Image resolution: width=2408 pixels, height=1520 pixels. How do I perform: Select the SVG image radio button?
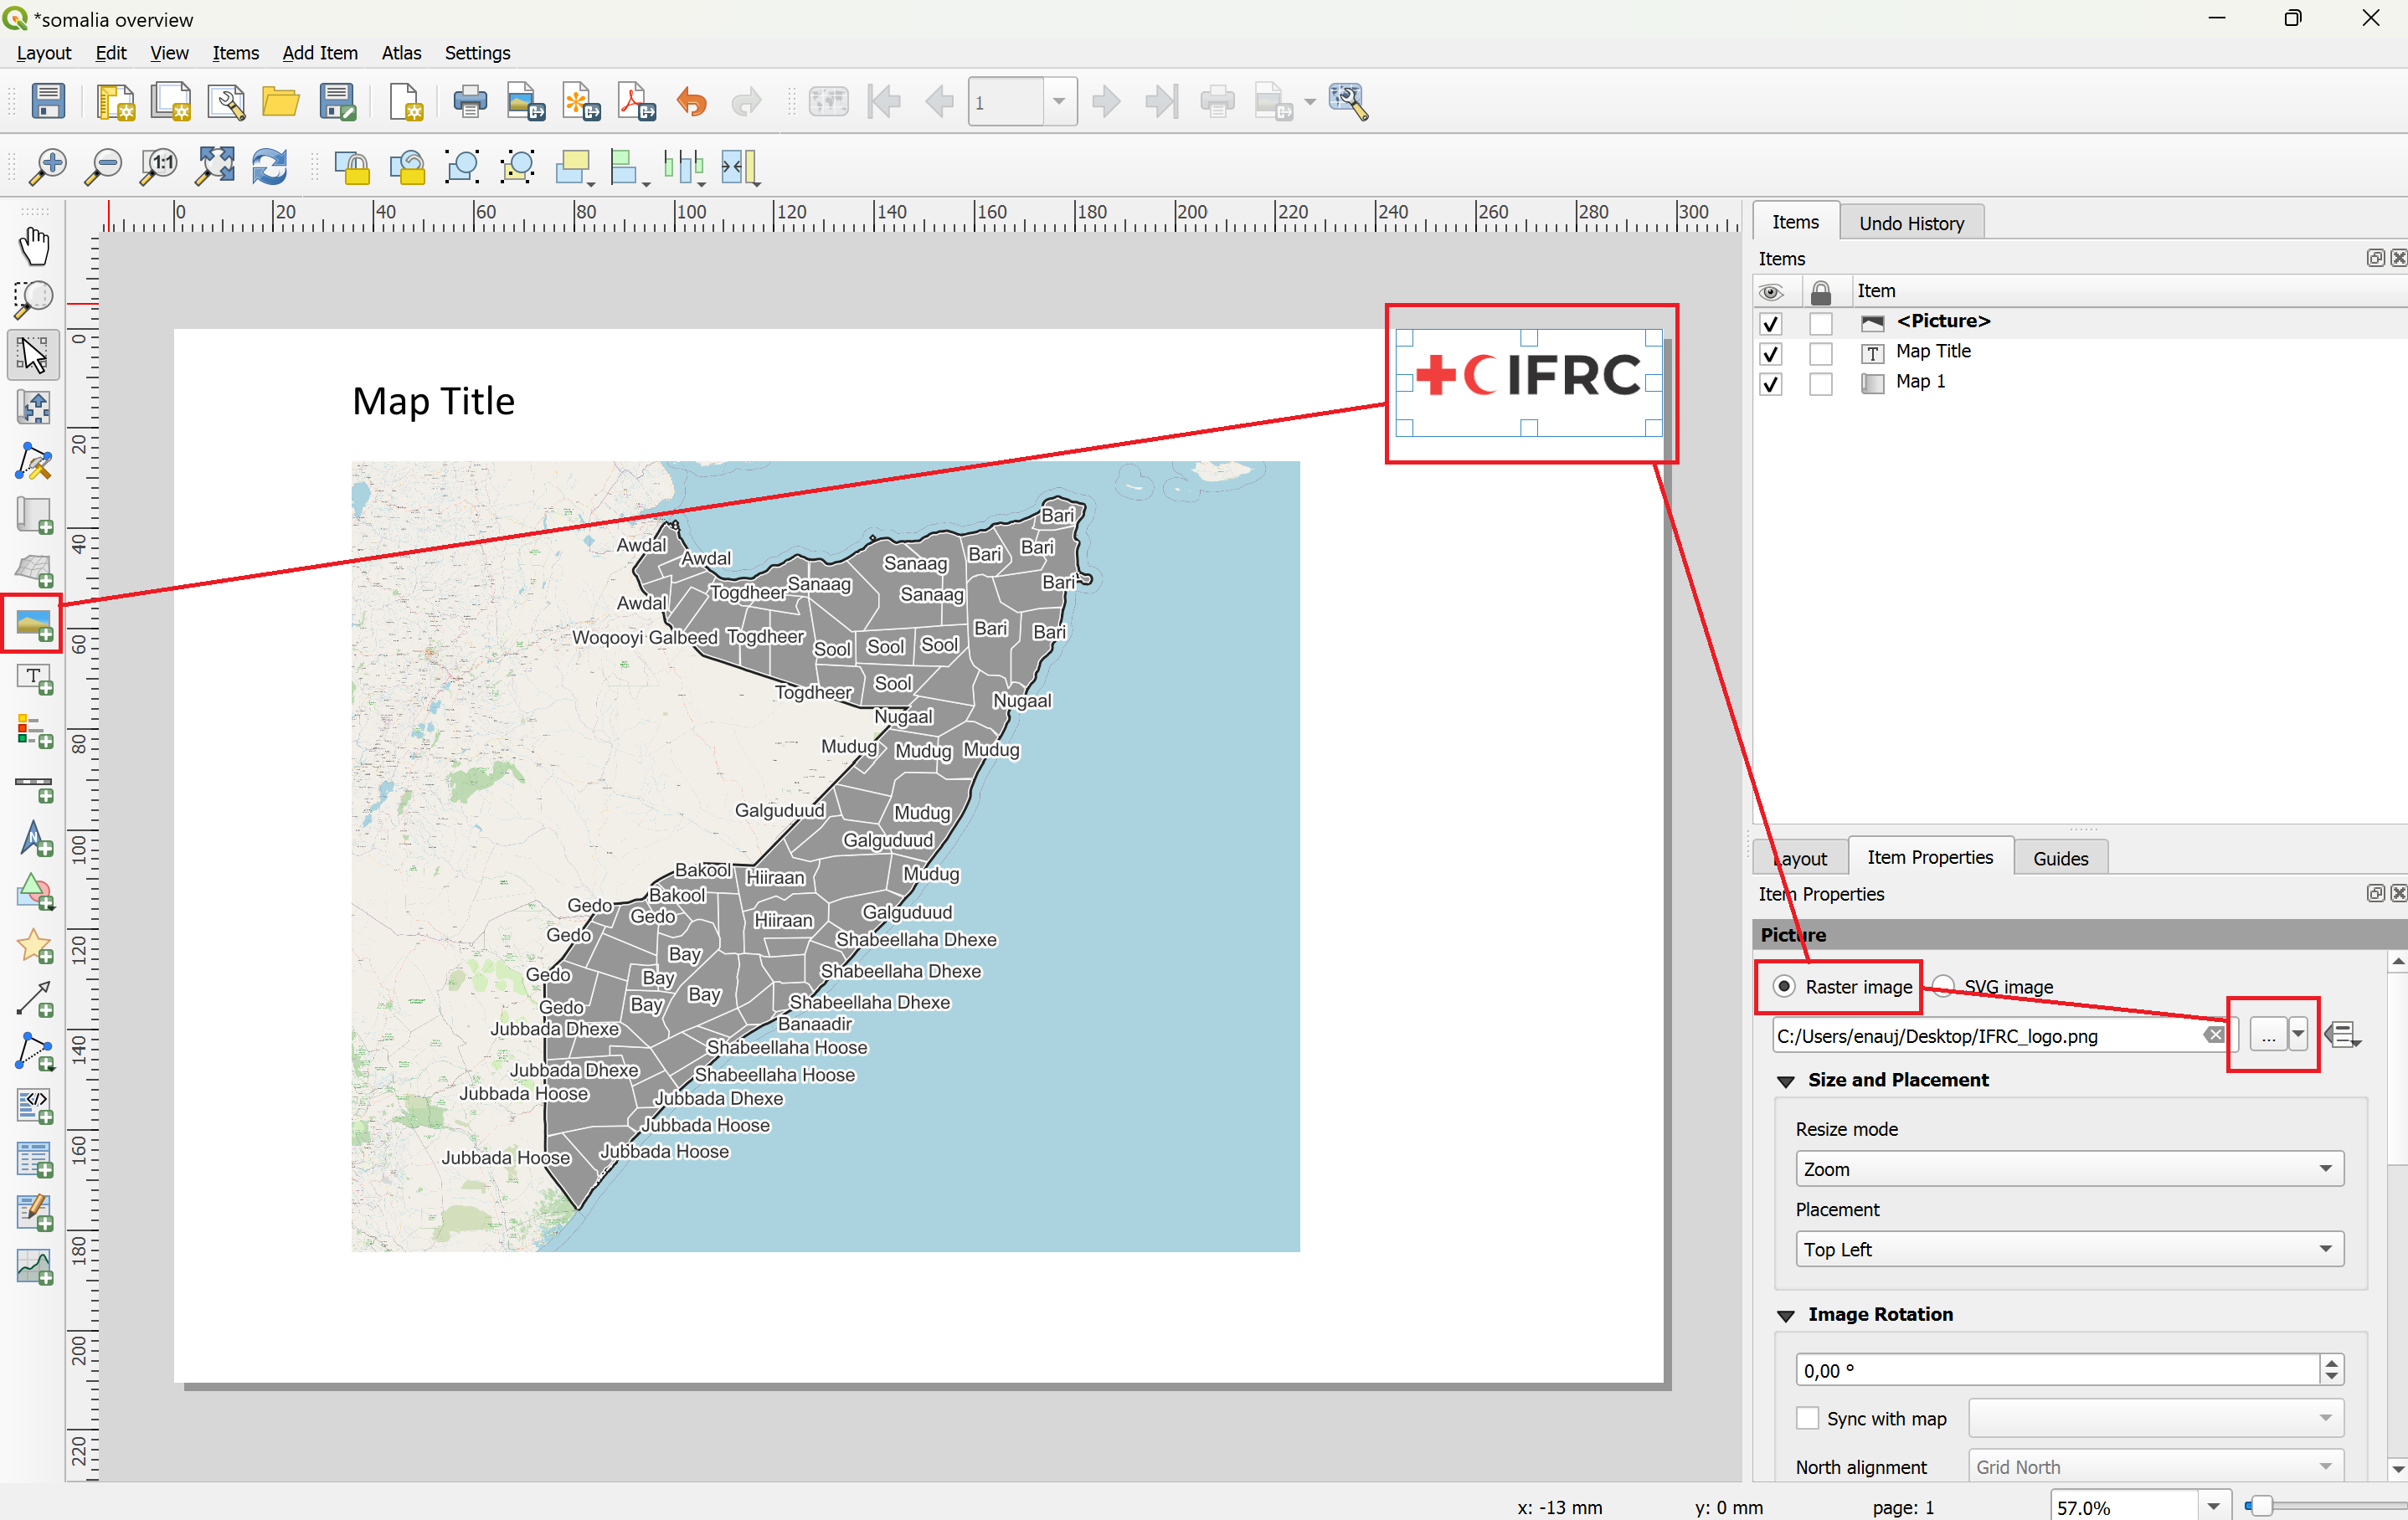click(x=1943, y=986)
